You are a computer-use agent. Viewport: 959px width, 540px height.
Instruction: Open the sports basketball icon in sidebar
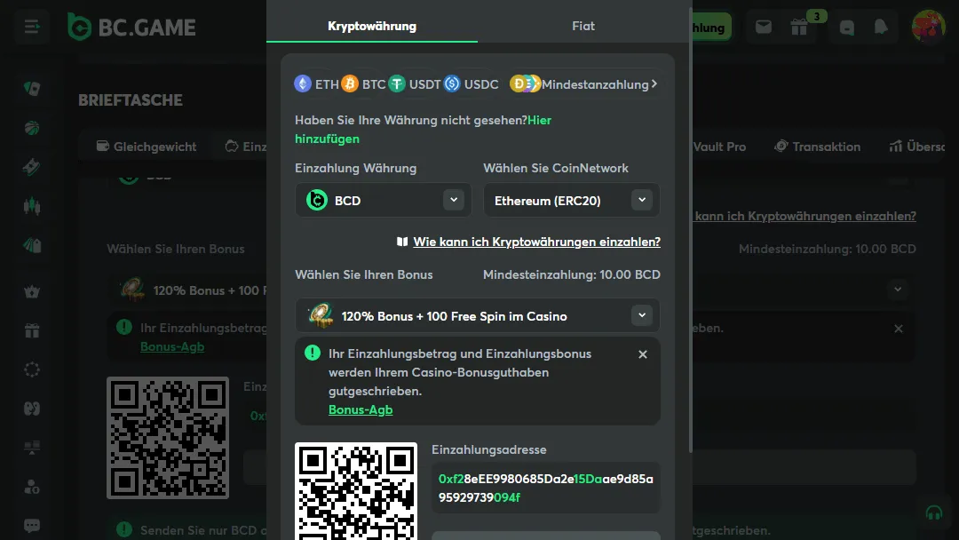pyautogui.click(x=32, y=128)
